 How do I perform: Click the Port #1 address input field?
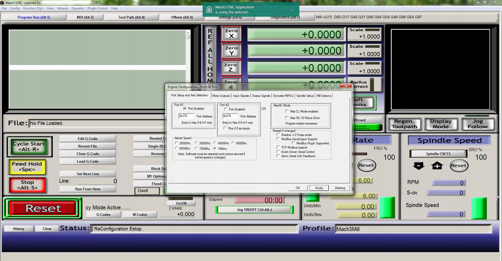[x=186, y=116]
